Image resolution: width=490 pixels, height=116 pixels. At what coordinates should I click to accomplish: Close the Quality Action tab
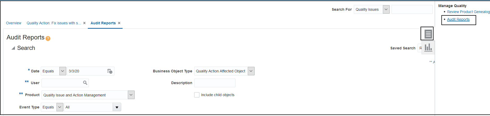pos(84,23)
